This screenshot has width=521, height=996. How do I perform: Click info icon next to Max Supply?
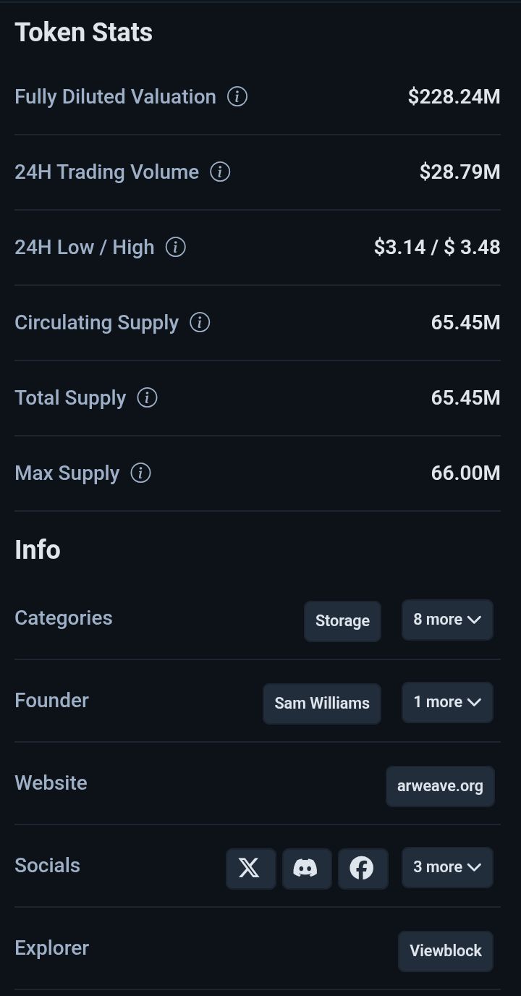[x=140, y=473]
